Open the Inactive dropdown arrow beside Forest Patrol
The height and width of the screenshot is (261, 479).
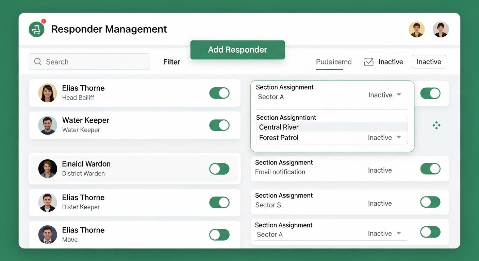coord(399,137)
